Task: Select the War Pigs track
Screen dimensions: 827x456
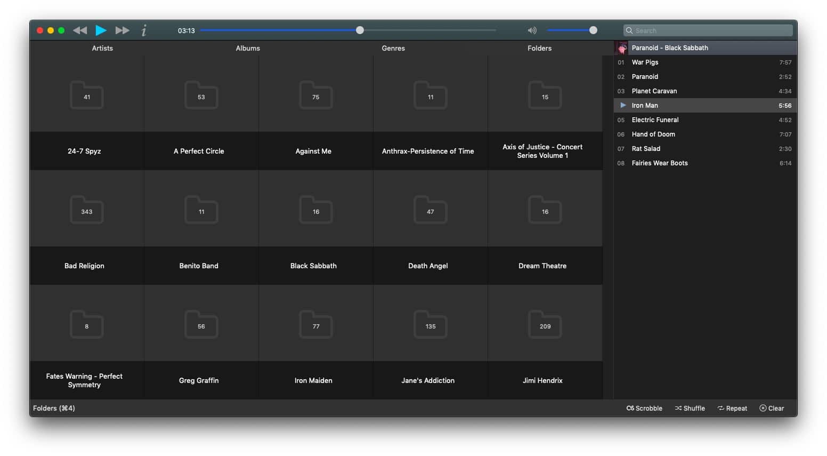Action: [706, 62]
